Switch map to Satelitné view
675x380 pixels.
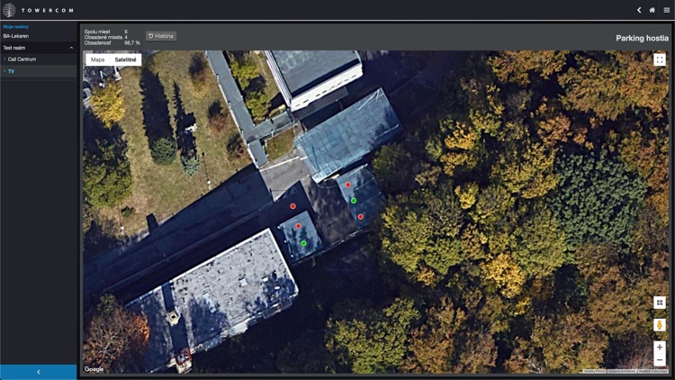(126, 60)
